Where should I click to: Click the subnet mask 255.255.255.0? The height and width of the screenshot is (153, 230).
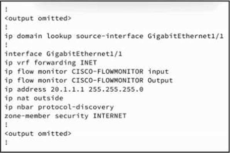pyautogui.click(x=116, y=89)
